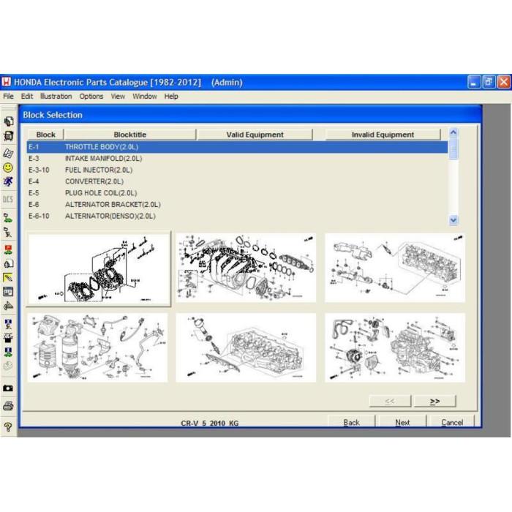
Task: Select the throttle body diagram thumbnail
Action: (x=99, y=268)
